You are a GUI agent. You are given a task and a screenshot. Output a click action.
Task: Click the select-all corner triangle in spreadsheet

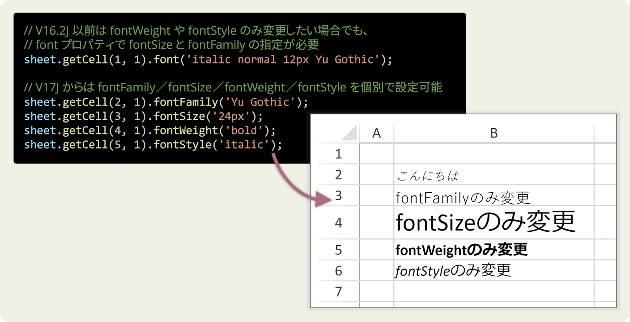pos(349,133)
